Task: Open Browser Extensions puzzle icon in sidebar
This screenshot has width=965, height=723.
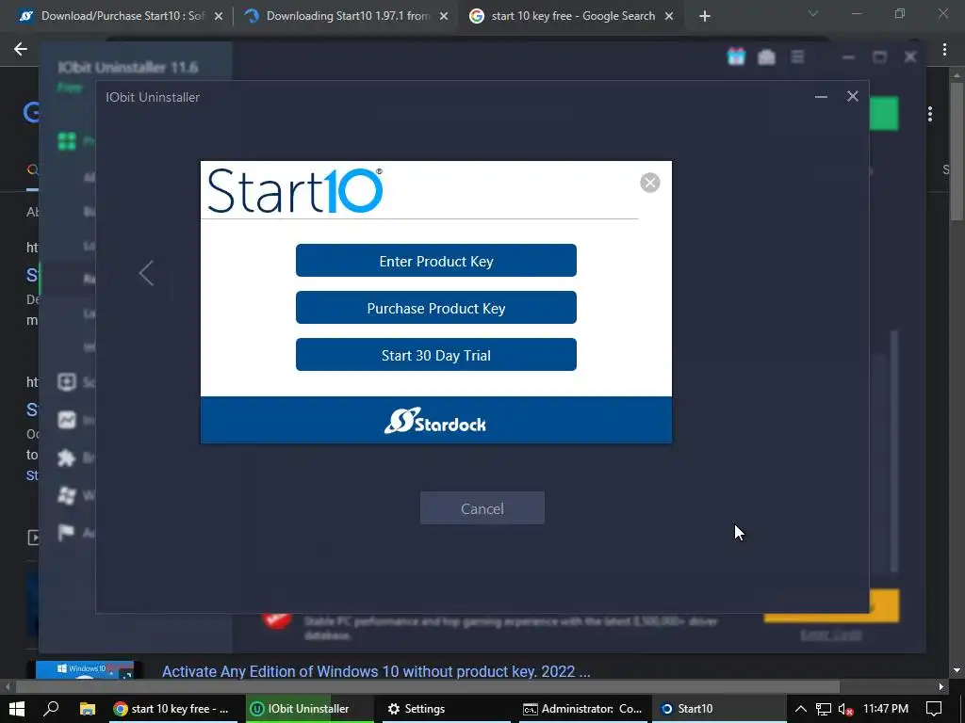Action: point(67,458)
